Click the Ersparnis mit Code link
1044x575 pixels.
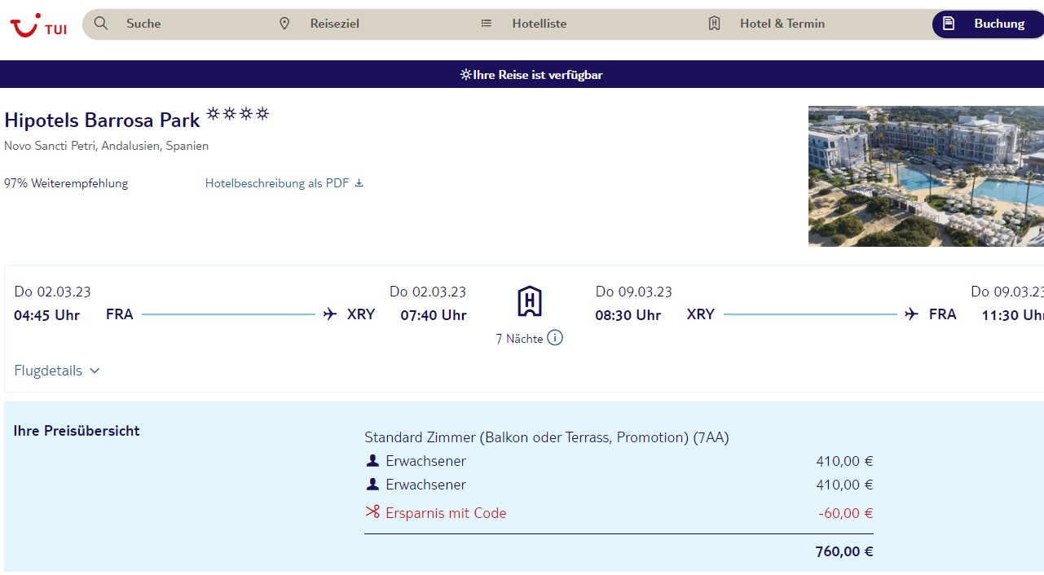tap(446, 513)
